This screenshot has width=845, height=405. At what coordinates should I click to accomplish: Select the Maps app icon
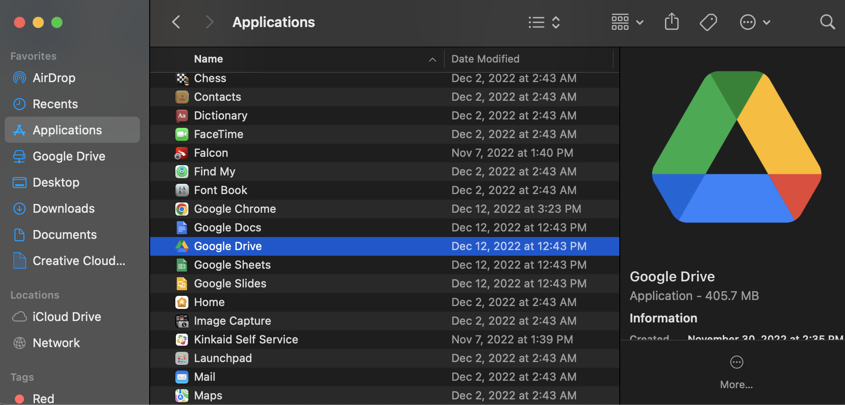pyautogui.click(x=182, y=396)
